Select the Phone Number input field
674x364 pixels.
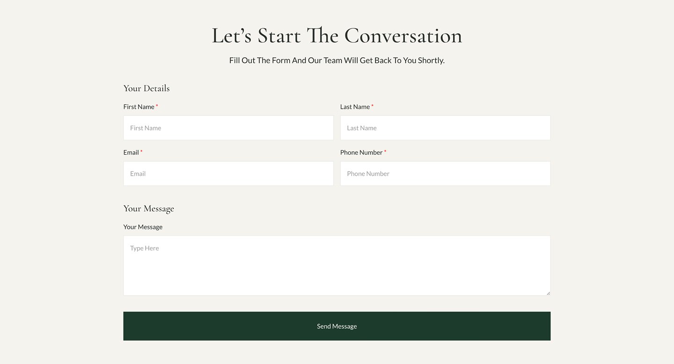(445, 174)
